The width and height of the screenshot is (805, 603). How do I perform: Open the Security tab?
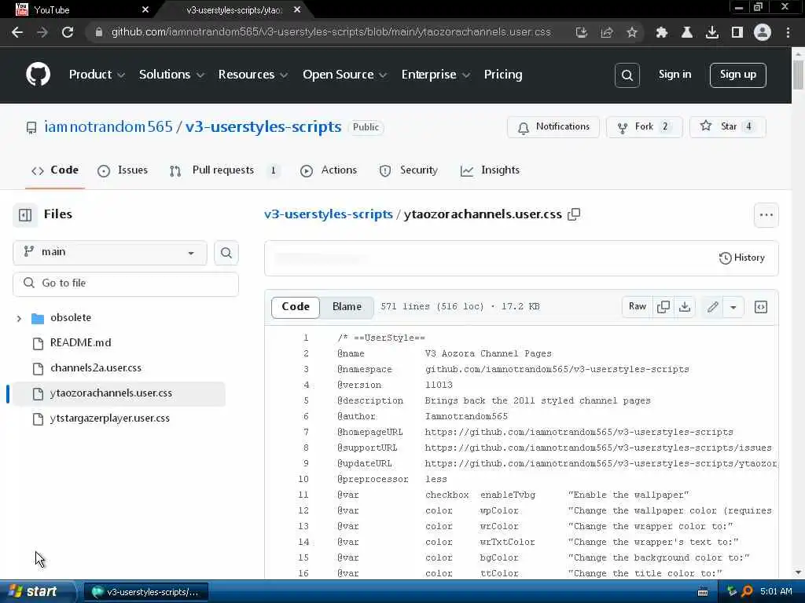click(x=409, y=170)
